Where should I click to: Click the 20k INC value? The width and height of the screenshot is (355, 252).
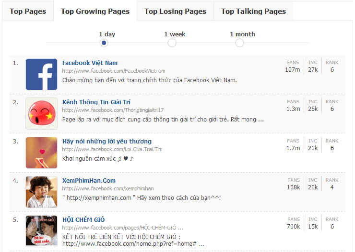[313, 187]
